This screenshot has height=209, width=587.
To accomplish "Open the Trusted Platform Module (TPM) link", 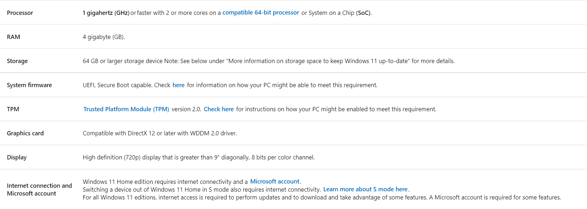I will pyautogui.click(x=126, y=109).
